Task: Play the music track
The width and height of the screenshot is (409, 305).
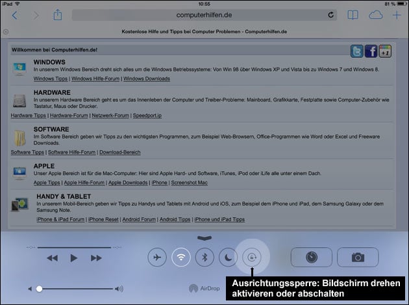Action: click(74, 258)
